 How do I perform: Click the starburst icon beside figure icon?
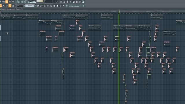pos(64,6)
